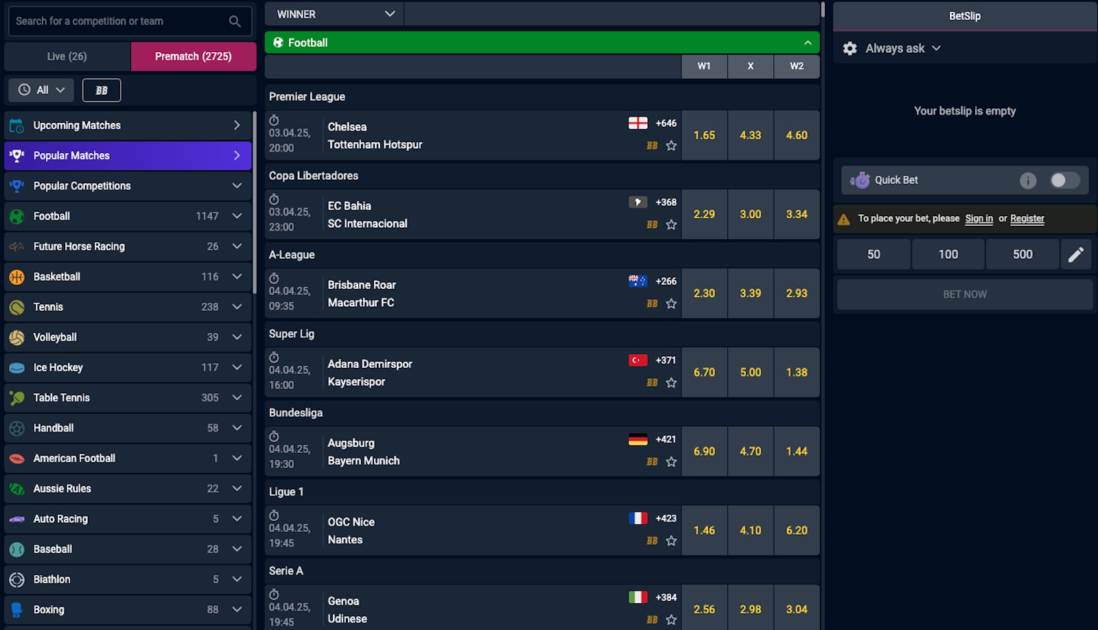
Task: Switch to the Prematch tab
Action: (193, 56)
